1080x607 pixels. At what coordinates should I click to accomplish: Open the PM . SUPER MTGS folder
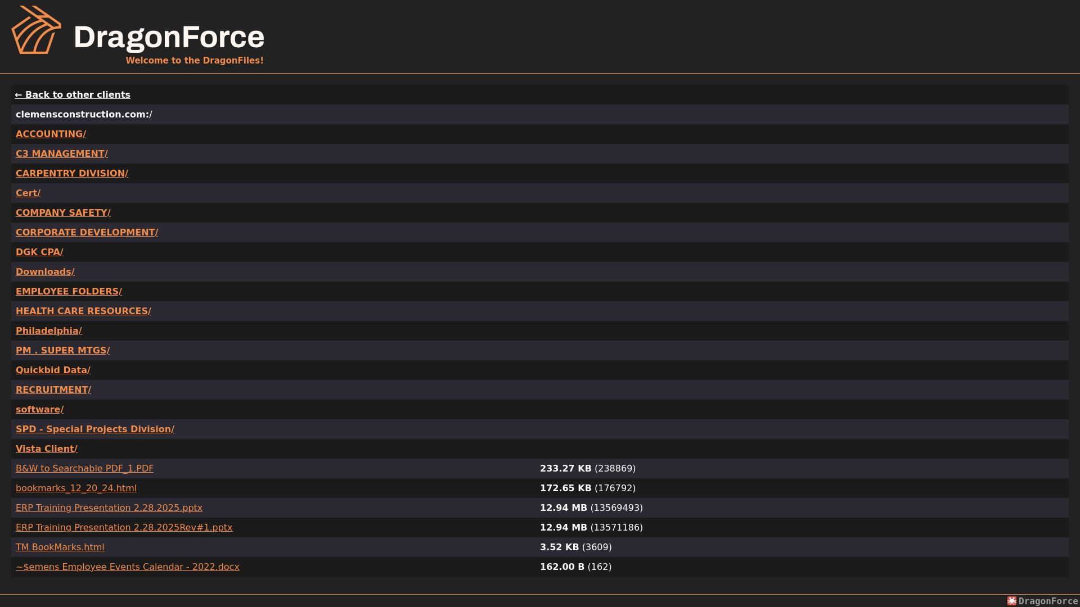pos(62,350)
